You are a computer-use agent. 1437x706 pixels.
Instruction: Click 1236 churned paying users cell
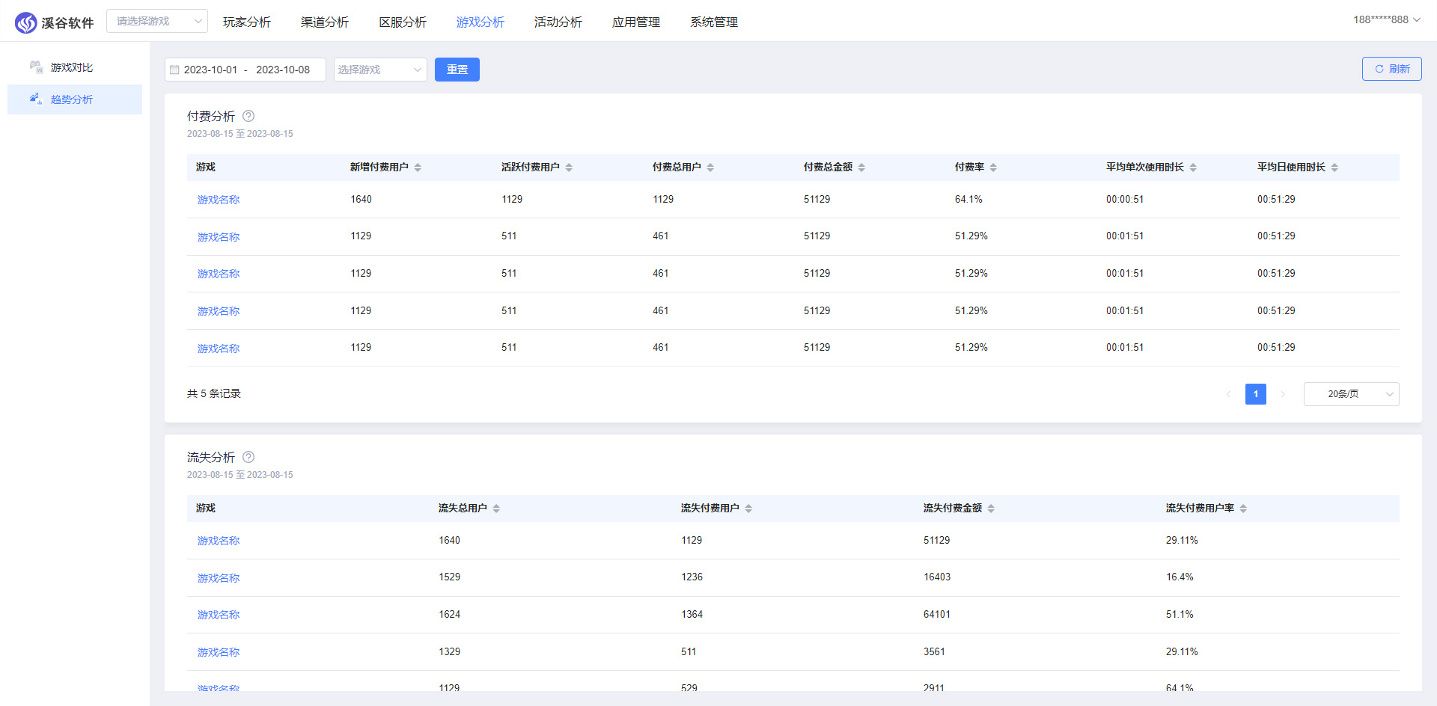(692, 577)
